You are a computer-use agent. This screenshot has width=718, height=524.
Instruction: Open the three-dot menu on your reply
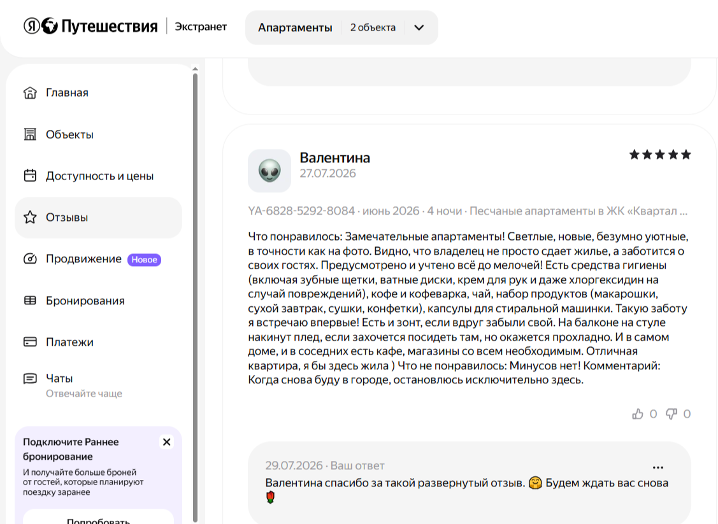(658, 467)
